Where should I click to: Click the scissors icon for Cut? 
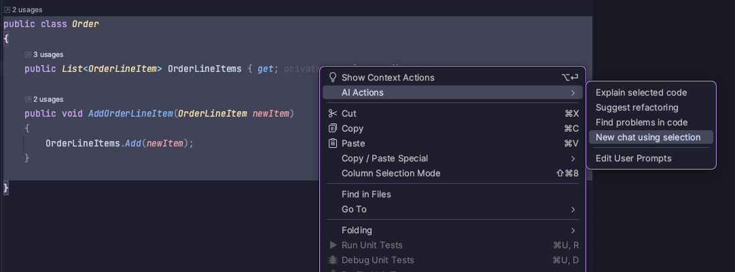(x=333, y=113)
